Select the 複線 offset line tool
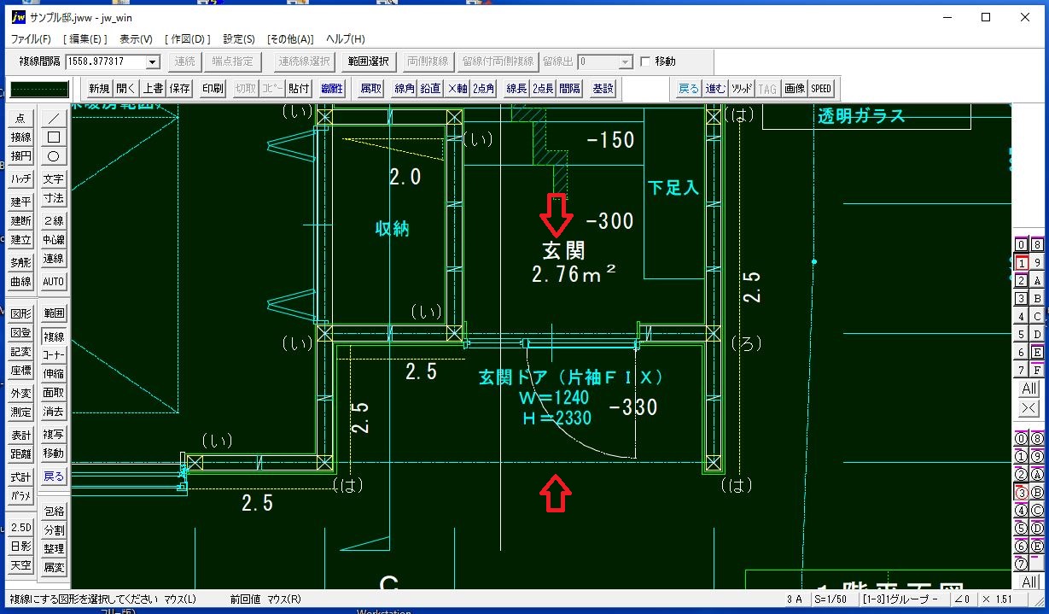1049x614 pixels. click(54, 336)
